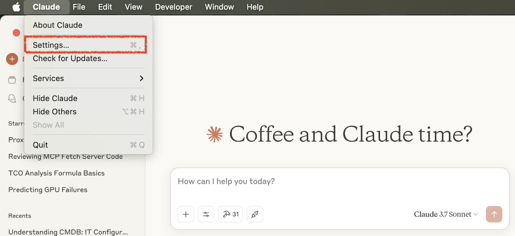The image size is (515, 236).
Task: Open chat Reviewing MCP Fetch Server Code
Action: [x=66, y=157]
